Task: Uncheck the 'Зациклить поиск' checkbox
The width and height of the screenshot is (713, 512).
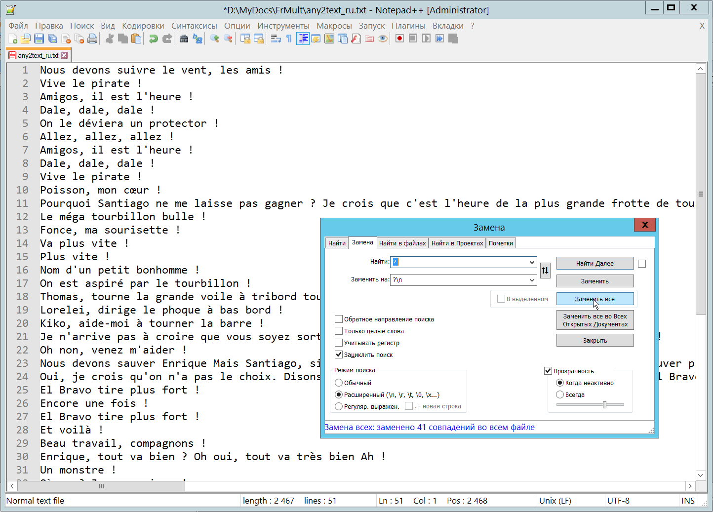Action: [x=339, y=354]
